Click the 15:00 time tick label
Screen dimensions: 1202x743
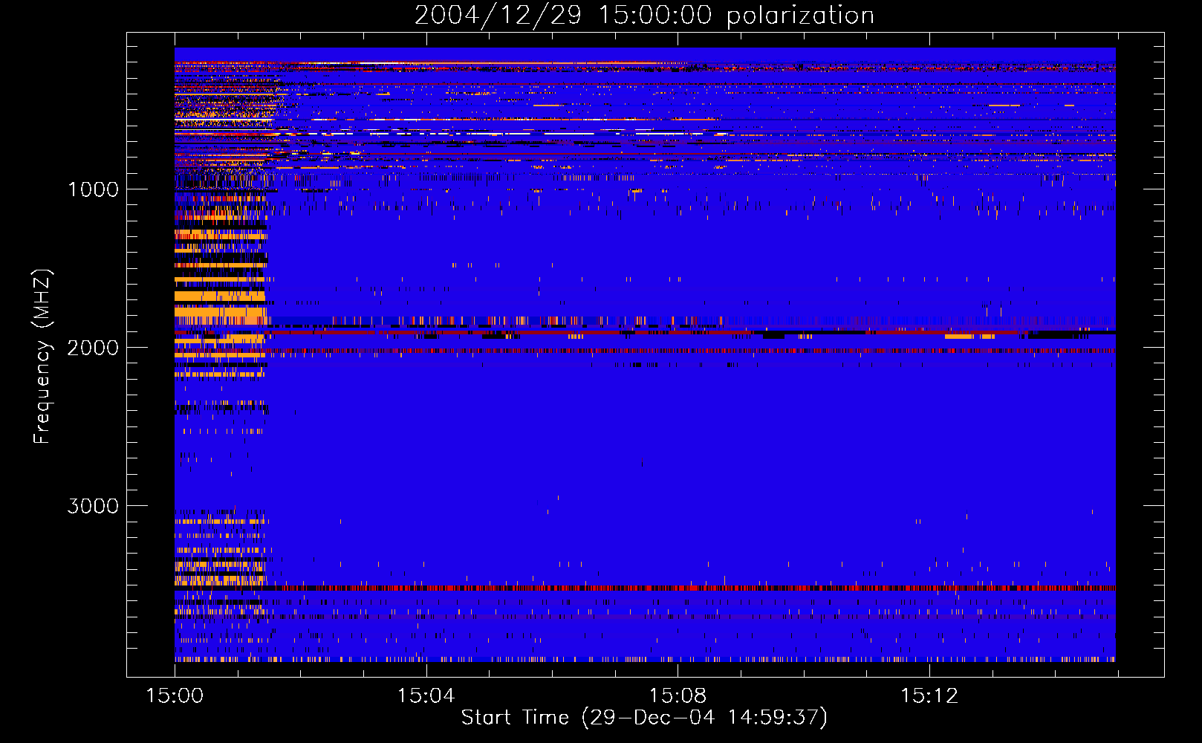pos(175,696)
